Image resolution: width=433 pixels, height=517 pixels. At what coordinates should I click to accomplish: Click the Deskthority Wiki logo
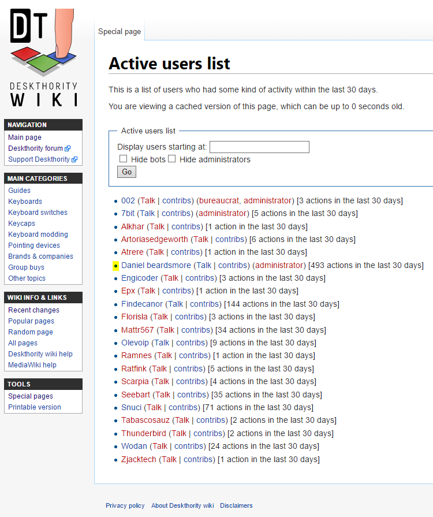[x=44, y=58]
